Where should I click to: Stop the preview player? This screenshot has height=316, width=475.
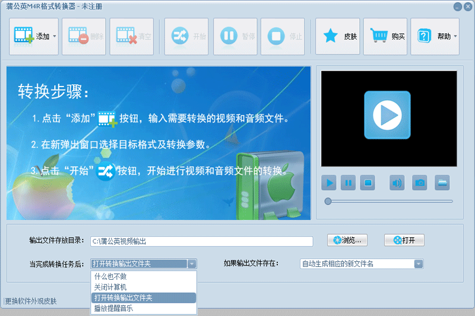click(368, 183)
